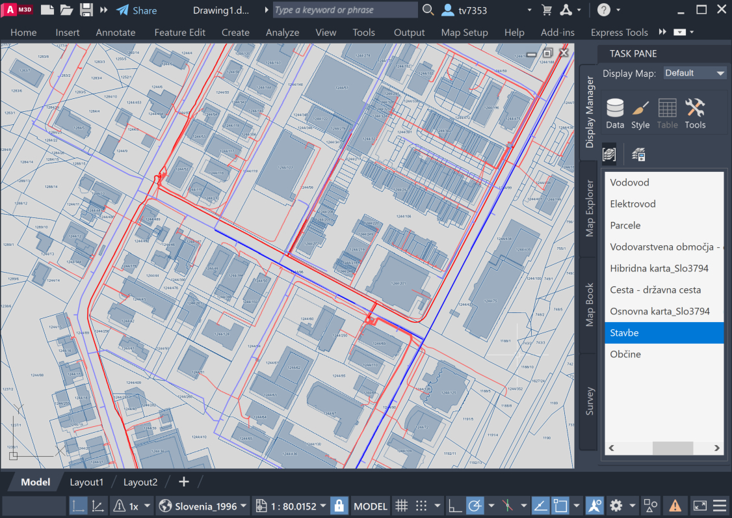Image resolution: width=732 pixels, height=518 pixels.
Task: Toggle the viewport scale lock icon
Action: tap(338, 506)
